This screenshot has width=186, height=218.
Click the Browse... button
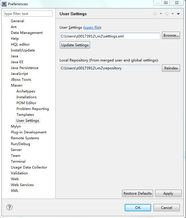tap(171, 36)
